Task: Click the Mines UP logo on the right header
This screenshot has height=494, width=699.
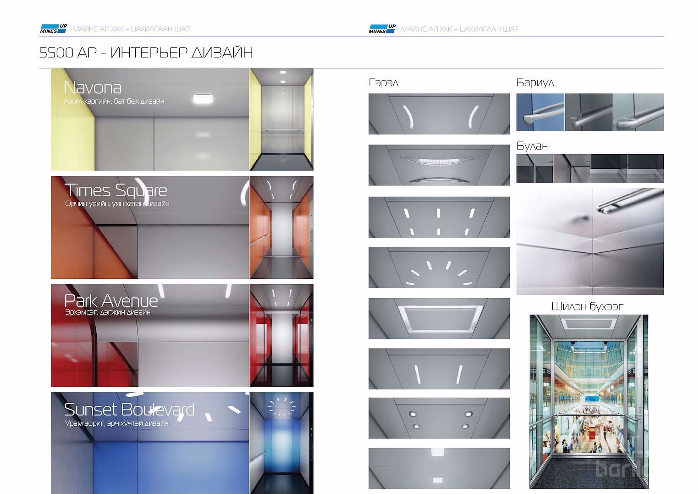Action: click(x=382, y=29)
